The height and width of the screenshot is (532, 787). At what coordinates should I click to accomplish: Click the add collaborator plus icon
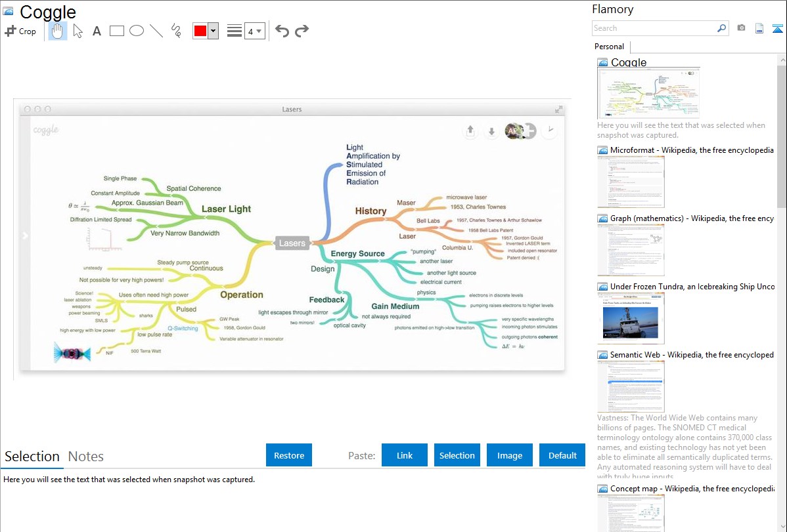click(x=529, y=131)
